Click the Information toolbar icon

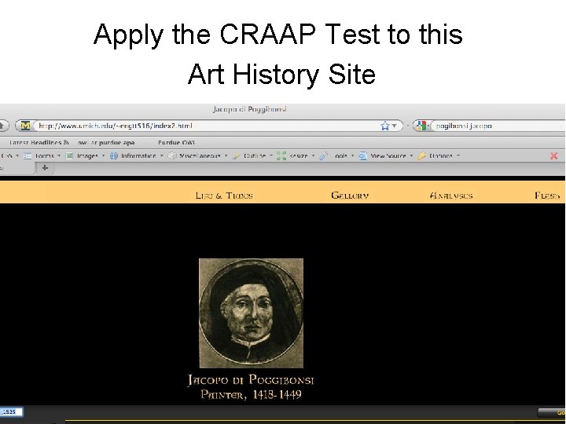click(x=114, y=155)
